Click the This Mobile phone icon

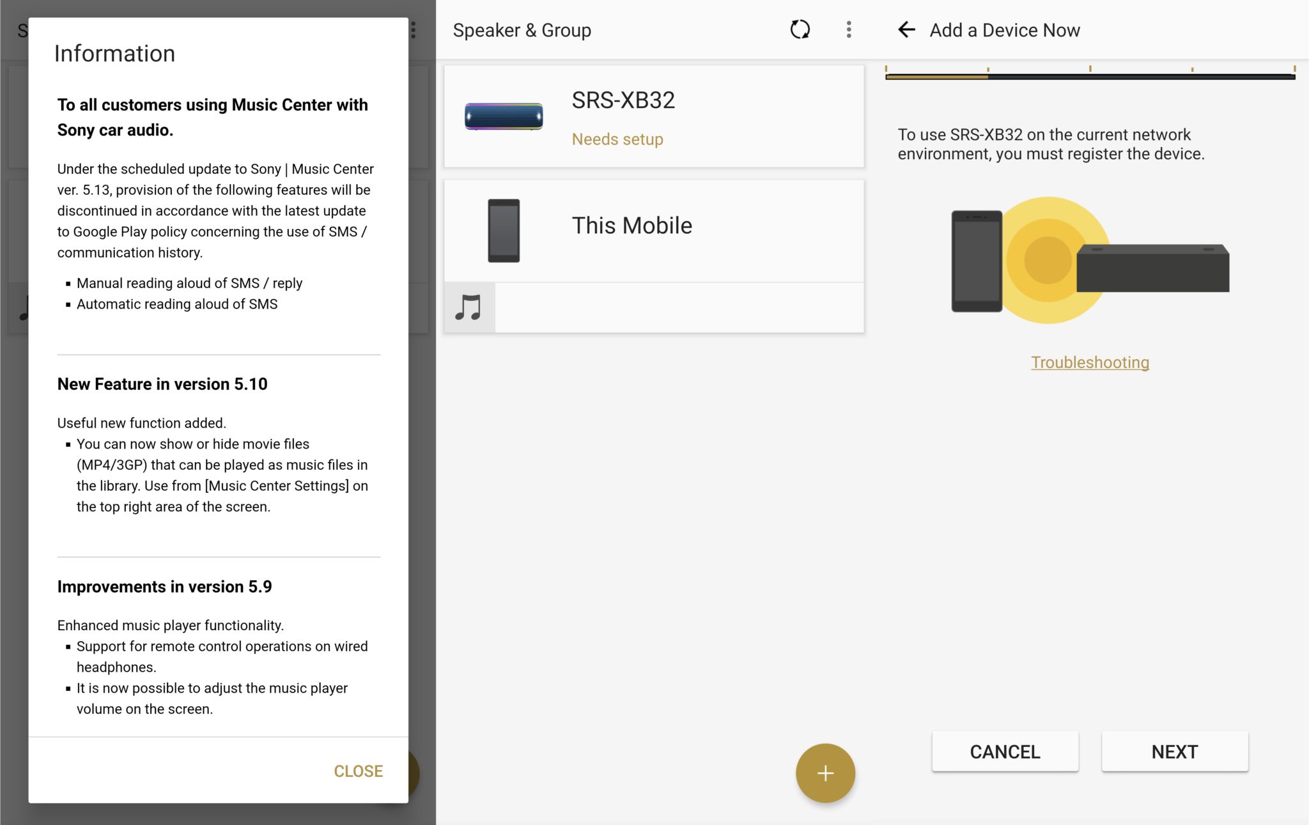click(x=504, y=230)
